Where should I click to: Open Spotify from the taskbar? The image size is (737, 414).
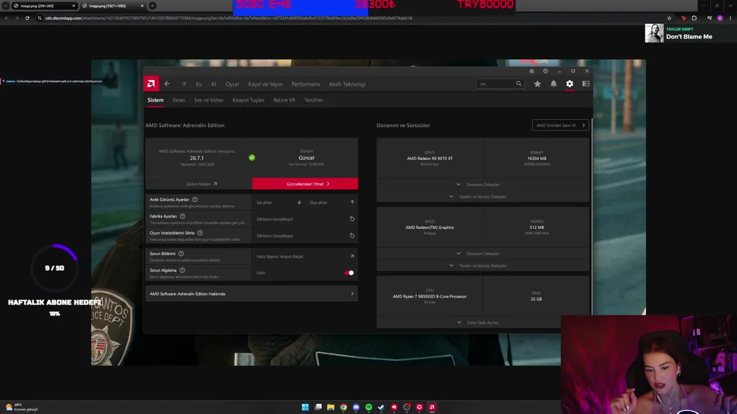coord(368,407)
